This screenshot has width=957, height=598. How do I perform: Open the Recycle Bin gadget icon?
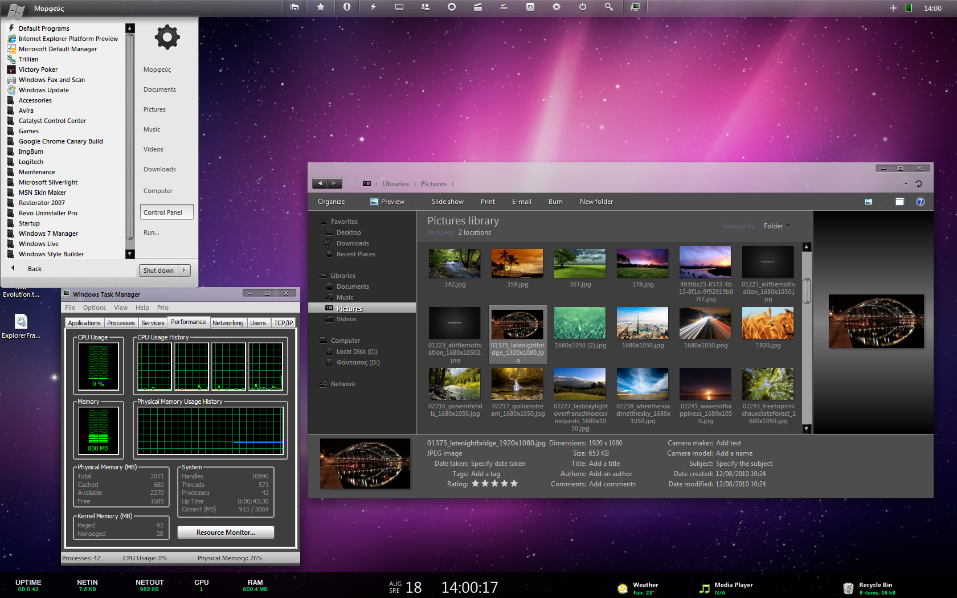pyautogui.click(x=848, y=588)
